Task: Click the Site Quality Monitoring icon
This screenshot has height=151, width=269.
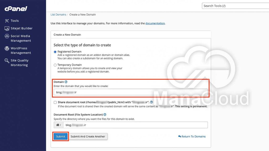Action: 7,61
